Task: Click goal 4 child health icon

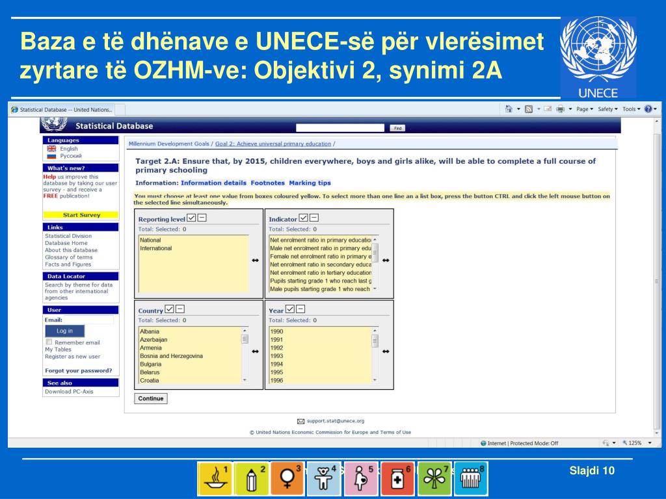Action: pyautogui.click(x=324, y=479)
